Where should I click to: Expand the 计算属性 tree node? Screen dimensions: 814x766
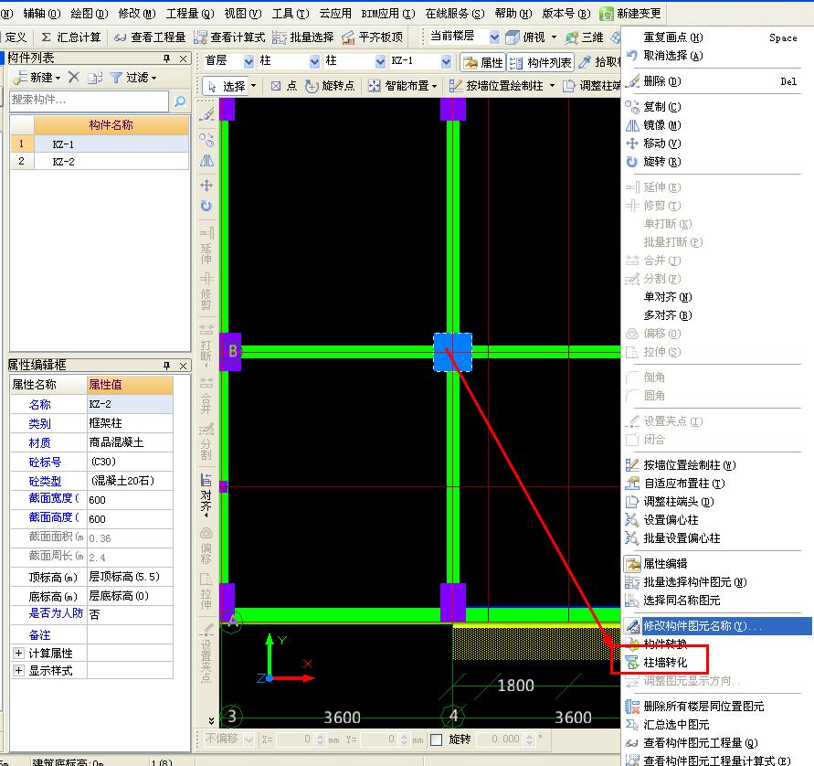(18, 653)
